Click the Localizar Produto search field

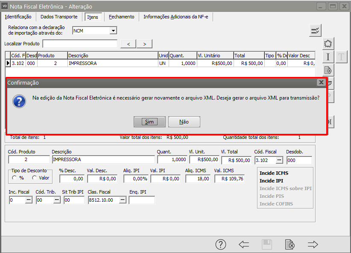80,44
